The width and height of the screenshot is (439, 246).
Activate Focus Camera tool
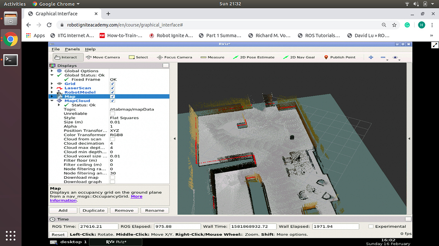[175, 57]
